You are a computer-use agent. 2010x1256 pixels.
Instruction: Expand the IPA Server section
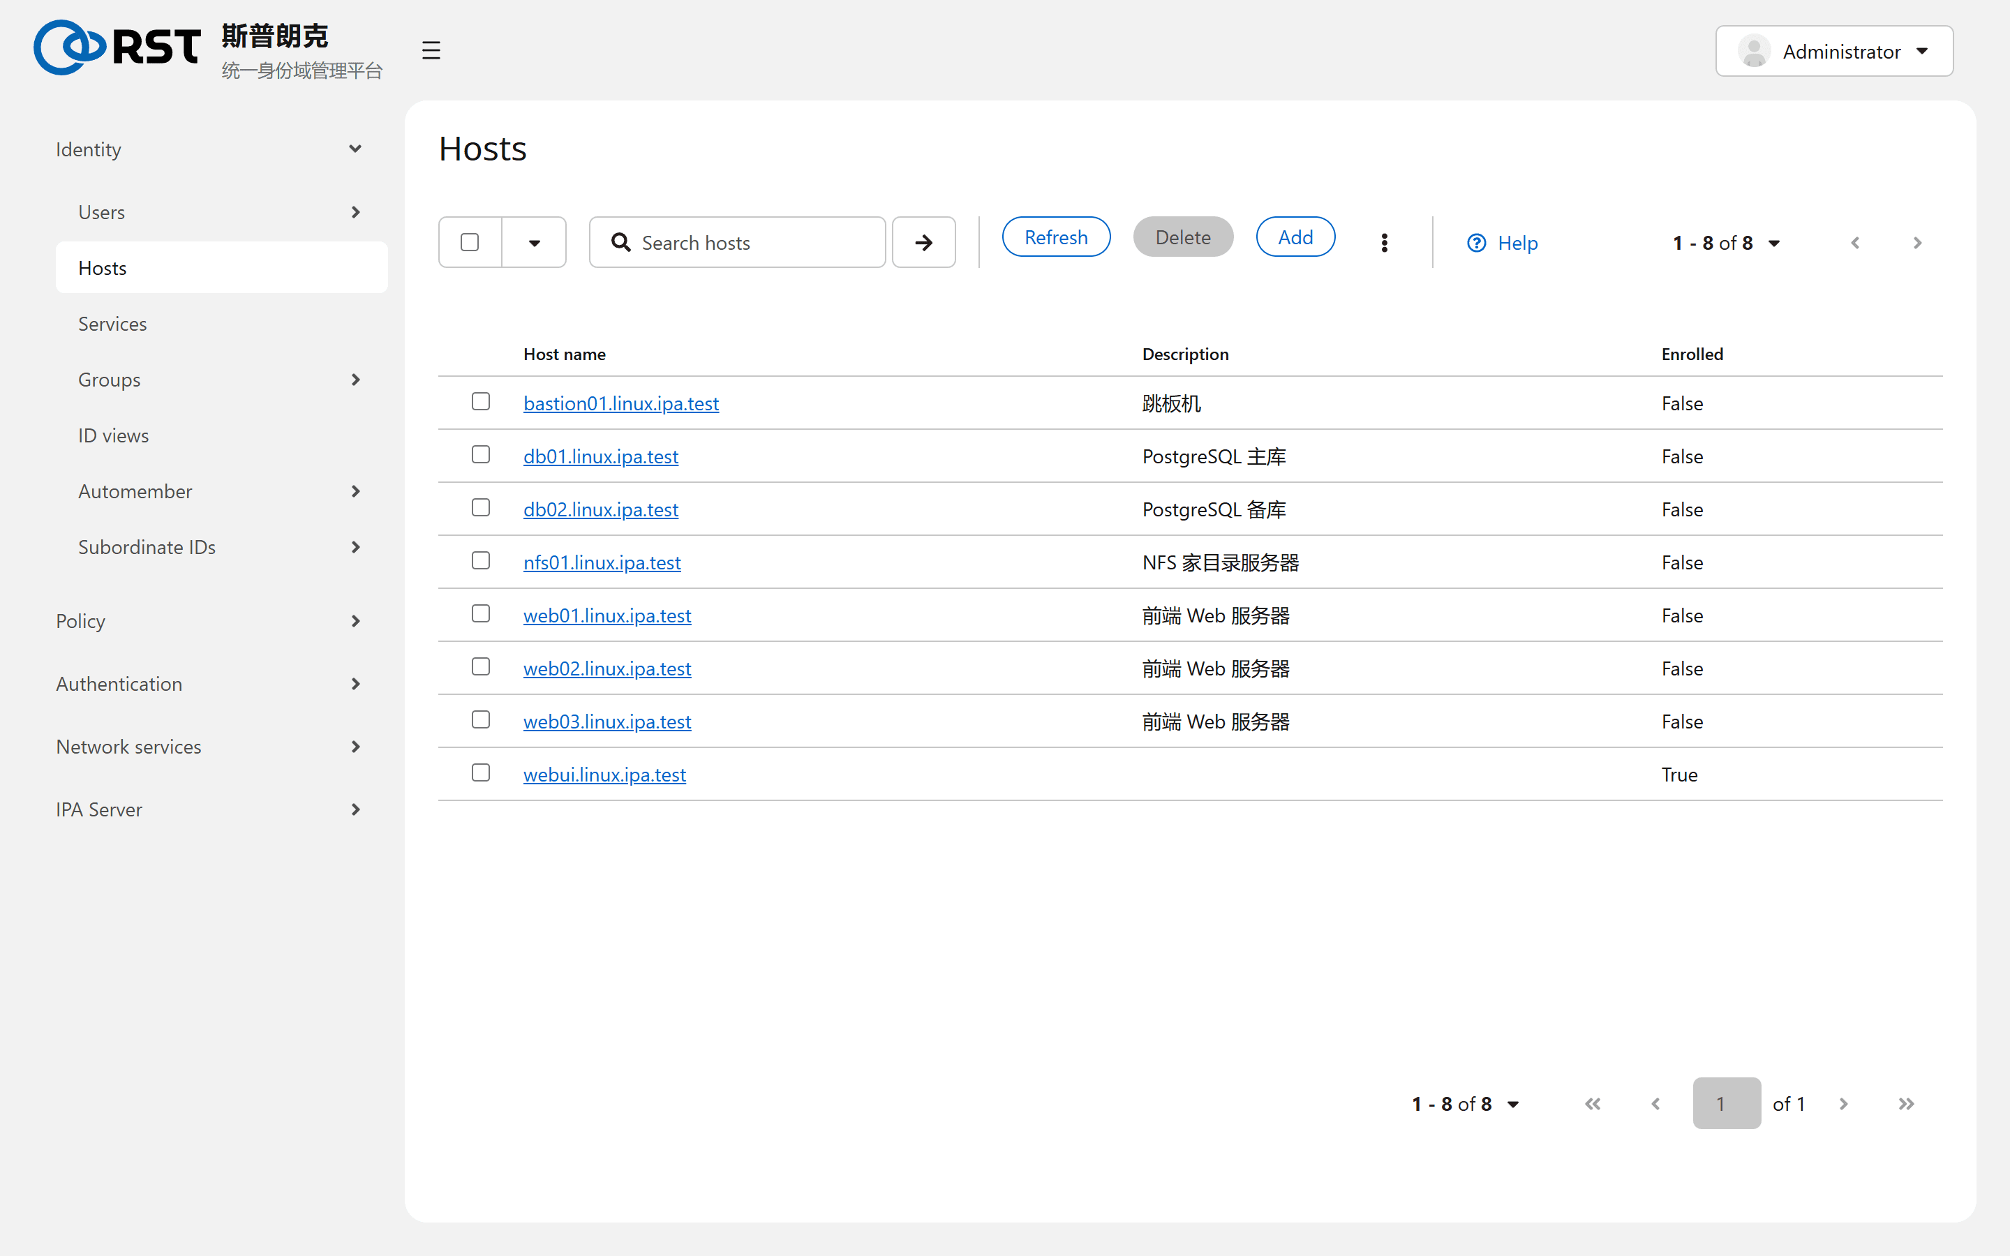point(210,809)
